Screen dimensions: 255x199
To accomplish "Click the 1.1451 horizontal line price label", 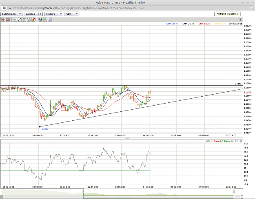I will (238, 84).
